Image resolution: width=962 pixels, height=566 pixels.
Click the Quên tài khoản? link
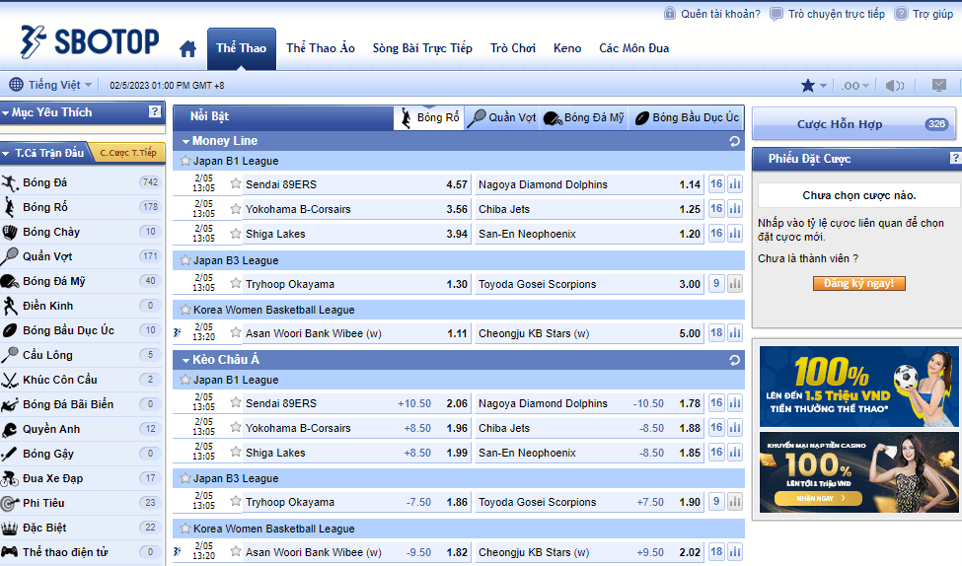point(711,14)
